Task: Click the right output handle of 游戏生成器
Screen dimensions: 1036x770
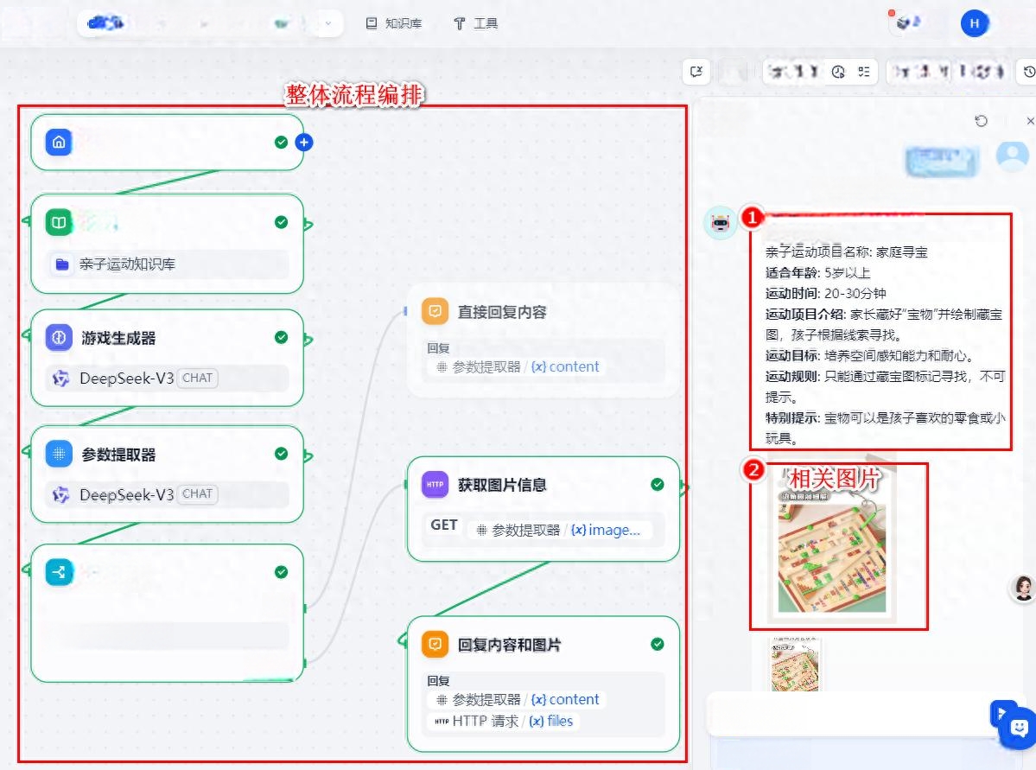Action: point(308,340)
